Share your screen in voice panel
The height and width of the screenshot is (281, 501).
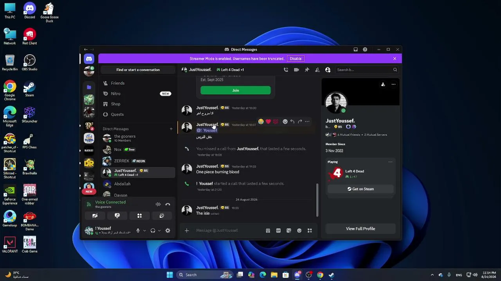(117, 215)
